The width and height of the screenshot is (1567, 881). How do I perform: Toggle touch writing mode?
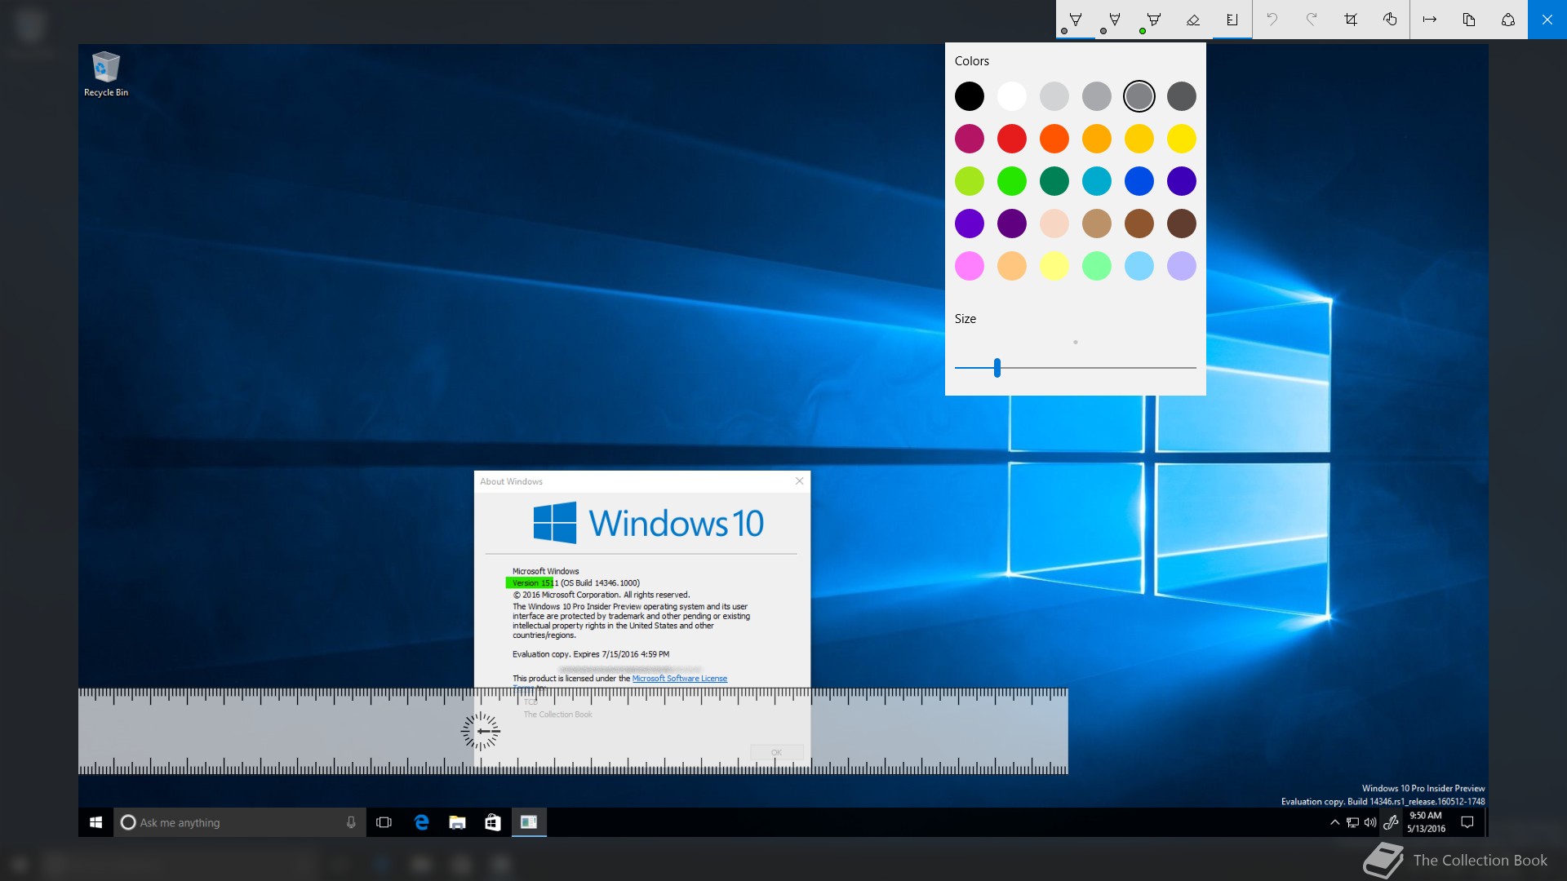point(1390,20)
